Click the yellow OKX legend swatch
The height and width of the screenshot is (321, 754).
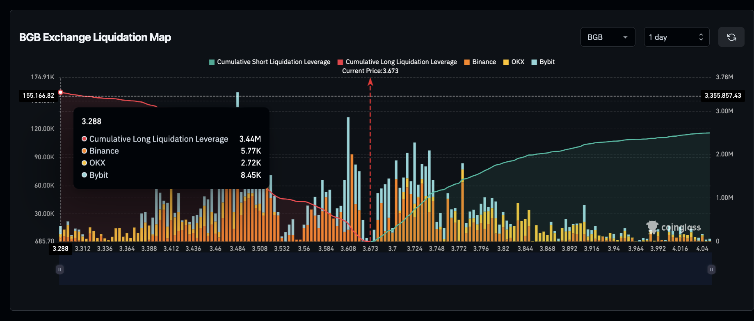(x=506, y=62)
